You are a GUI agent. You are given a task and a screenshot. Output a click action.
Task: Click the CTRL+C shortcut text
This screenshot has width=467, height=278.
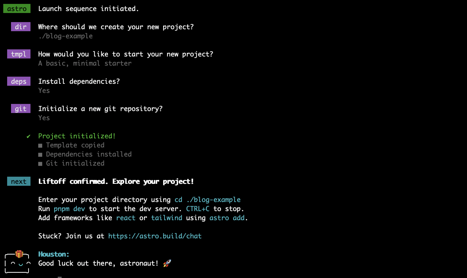tap(198, 209)
